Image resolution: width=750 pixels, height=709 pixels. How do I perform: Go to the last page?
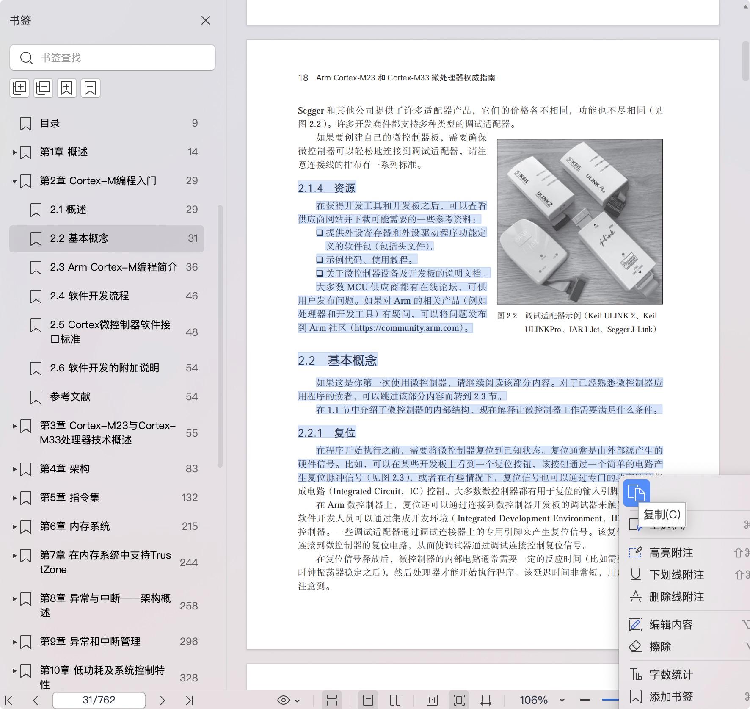click(190, 700)
